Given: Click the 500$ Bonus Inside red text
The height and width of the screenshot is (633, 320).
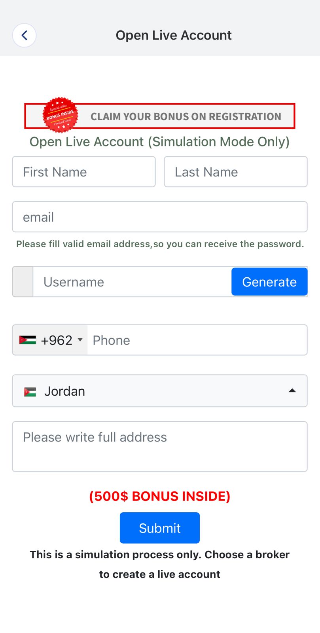Looking at the screenshot, I should pos(160,496).
